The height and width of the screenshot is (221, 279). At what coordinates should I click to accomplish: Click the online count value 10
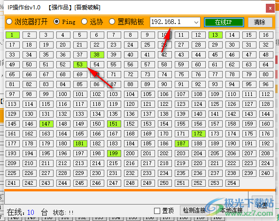31,212
